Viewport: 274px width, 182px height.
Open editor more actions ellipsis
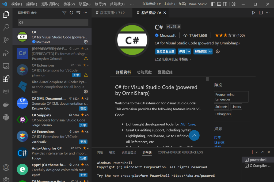coord(268,13)
